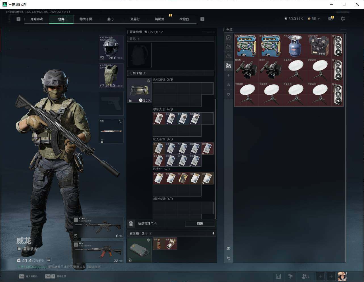Click the stack layers icon in the warehouse sidebar
This screenshot has height=282, width=364.
click(229, 248)
